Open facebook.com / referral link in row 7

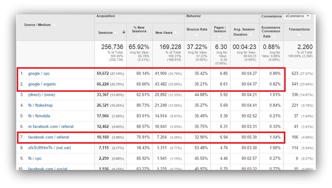[x=49, y=137]
